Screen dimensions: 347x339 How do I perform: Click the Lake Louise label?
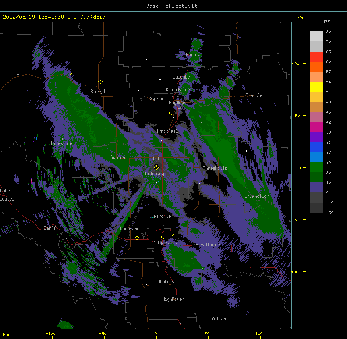coord(6,195)
